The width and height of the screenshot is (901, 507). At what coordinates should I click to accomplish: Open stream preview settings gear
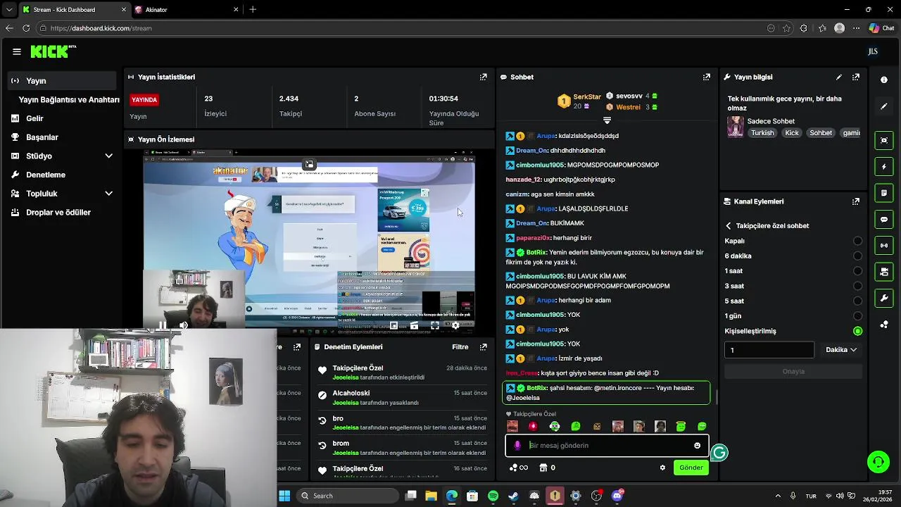(455, 325)
